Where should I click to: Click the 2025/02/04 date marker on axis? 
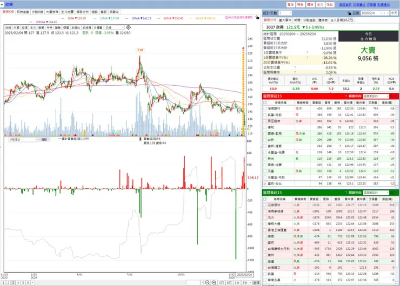(244, 275)
